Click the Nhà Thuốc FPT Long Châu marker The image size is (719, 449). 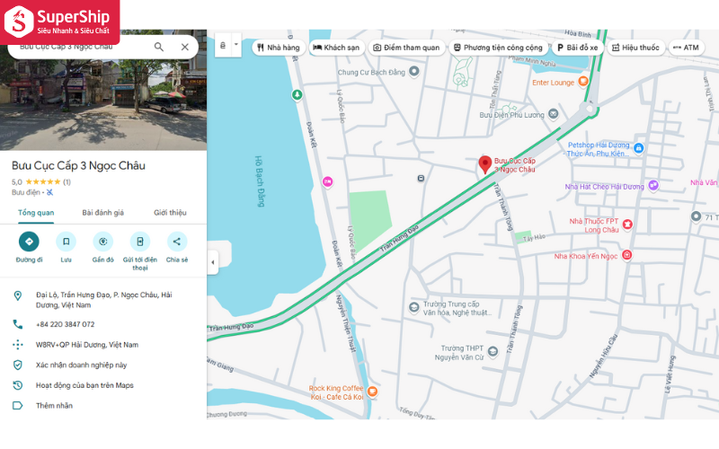(627, 224)
